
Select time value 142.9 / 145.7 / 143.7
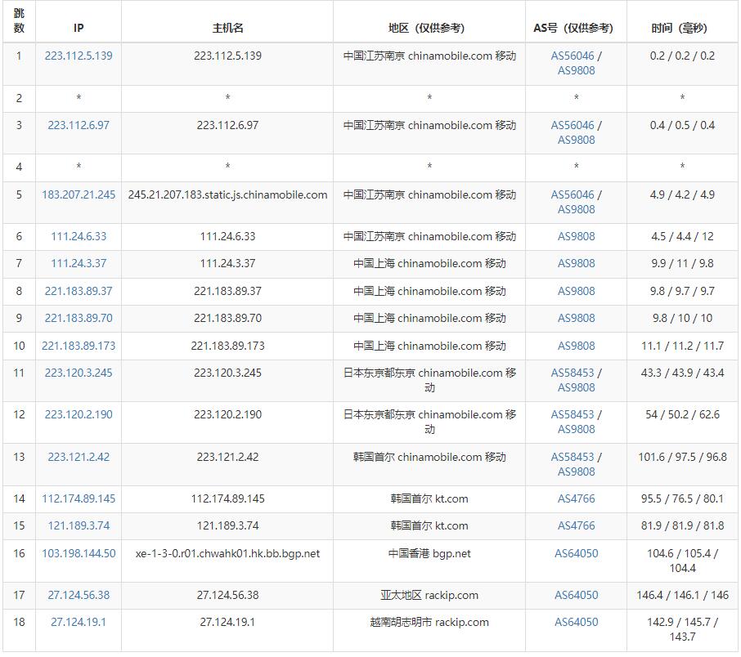pos(682,629)
